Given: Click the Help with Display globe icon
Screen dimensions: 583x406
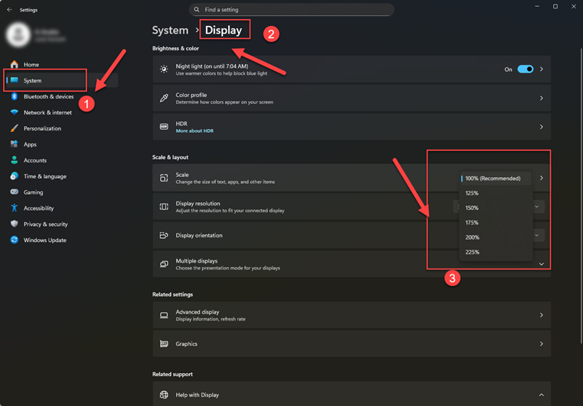Looking at the screenshot, I should [163, 395].
